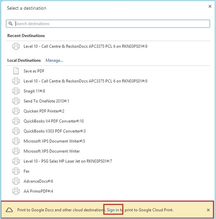Select the Quicken PDF Printer#:2 destination
Screen dimensions: 216x219
(108, 111)
